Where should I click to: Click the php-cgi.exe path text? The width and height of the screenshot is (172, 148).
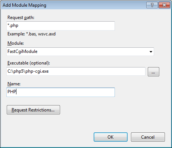click(x=28, y=71)
